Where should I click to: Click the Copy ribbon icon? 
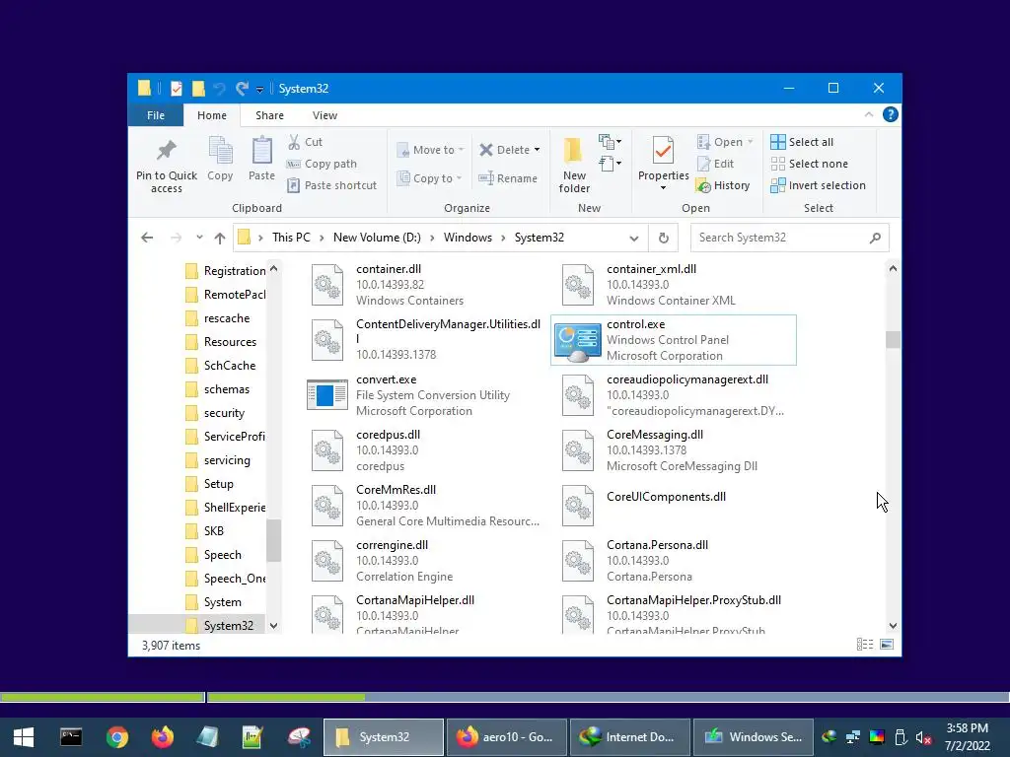pos(220,159)
